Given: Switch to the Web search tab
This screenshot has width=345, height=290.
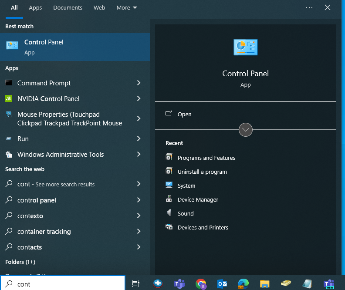Looking at the screenshot, I should point(99,8).
